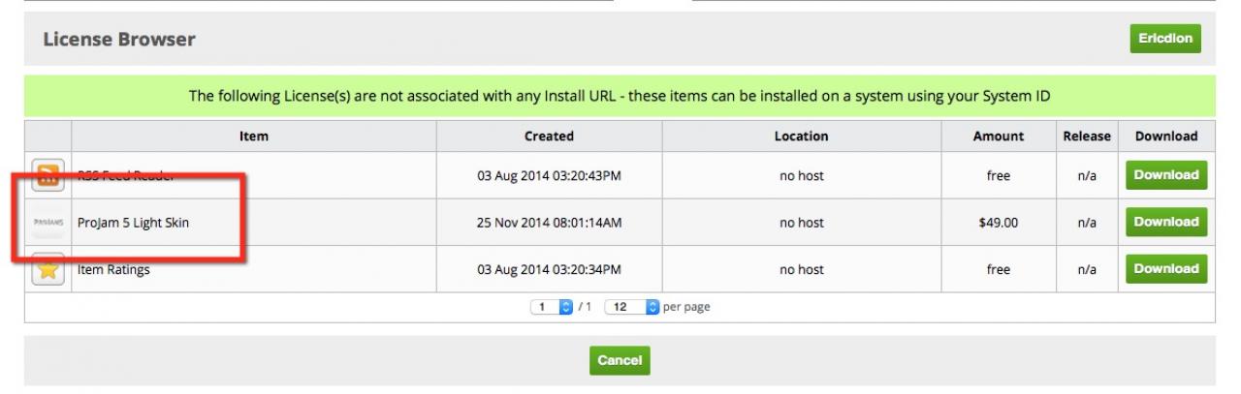Select the ProJam 5 Light Skin name
Image resolution: width=1241 pixels, height=394 pixels.
(133, 223)
